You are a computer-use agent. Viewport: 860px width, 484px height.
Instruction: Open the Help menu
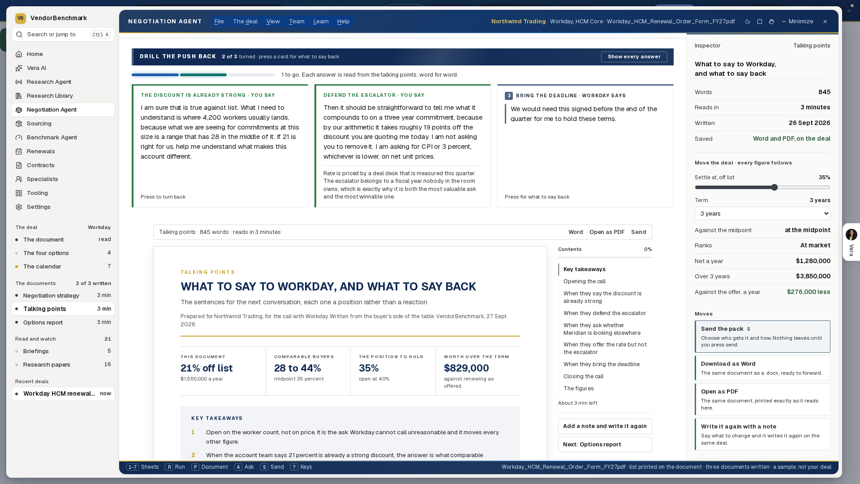point(344,22)
